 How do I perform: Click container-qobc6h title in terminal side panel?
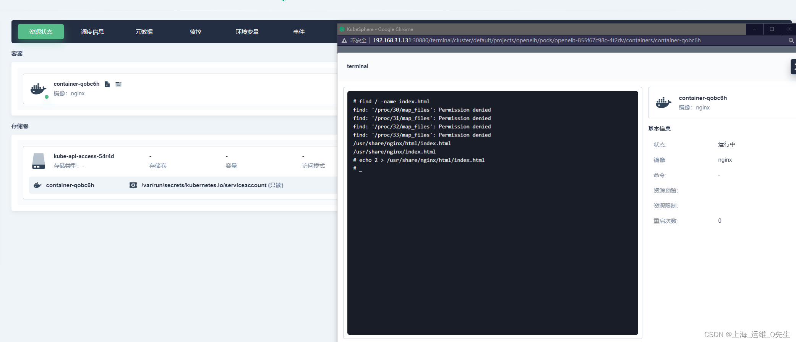click(703, 98)
